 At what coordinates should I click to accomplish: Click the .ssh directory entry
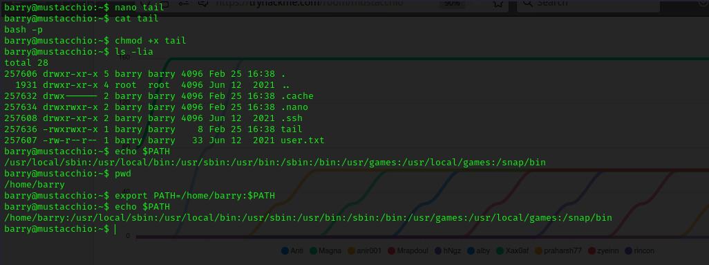tap(291, 118)
